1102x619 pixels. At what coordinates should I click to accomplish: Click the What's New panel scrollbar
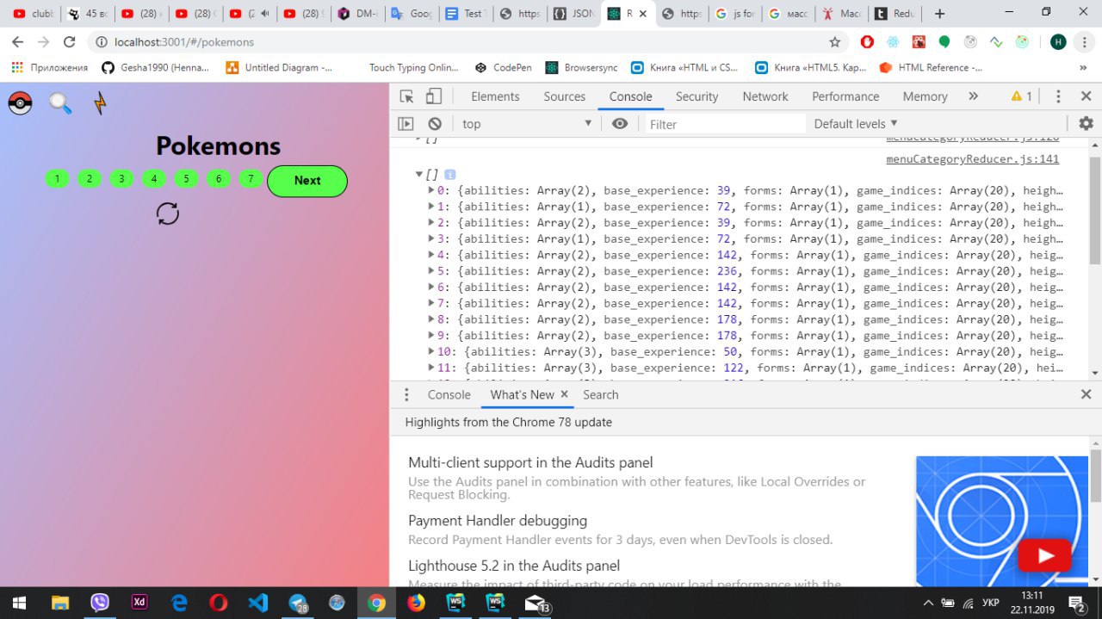[x=1096, y=475]
